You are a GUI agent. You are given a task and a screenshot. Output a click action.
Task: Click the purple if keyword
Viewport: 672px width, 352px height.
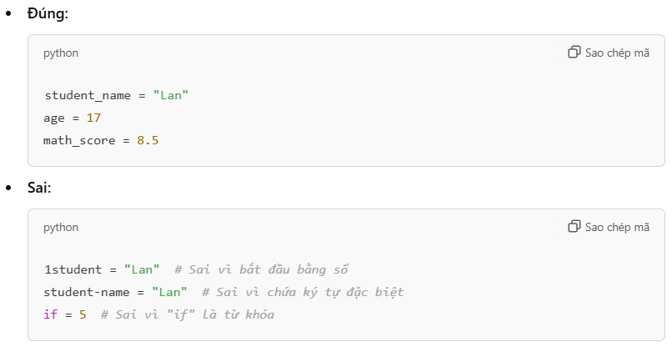(50, 314)
